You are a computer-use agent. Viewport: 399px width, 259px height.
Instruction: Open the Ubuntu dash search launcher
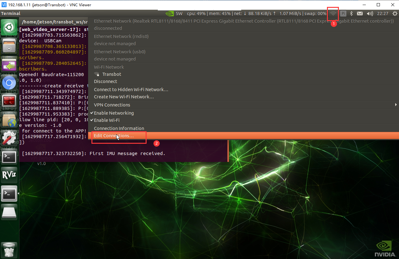[x=9, y=28]
